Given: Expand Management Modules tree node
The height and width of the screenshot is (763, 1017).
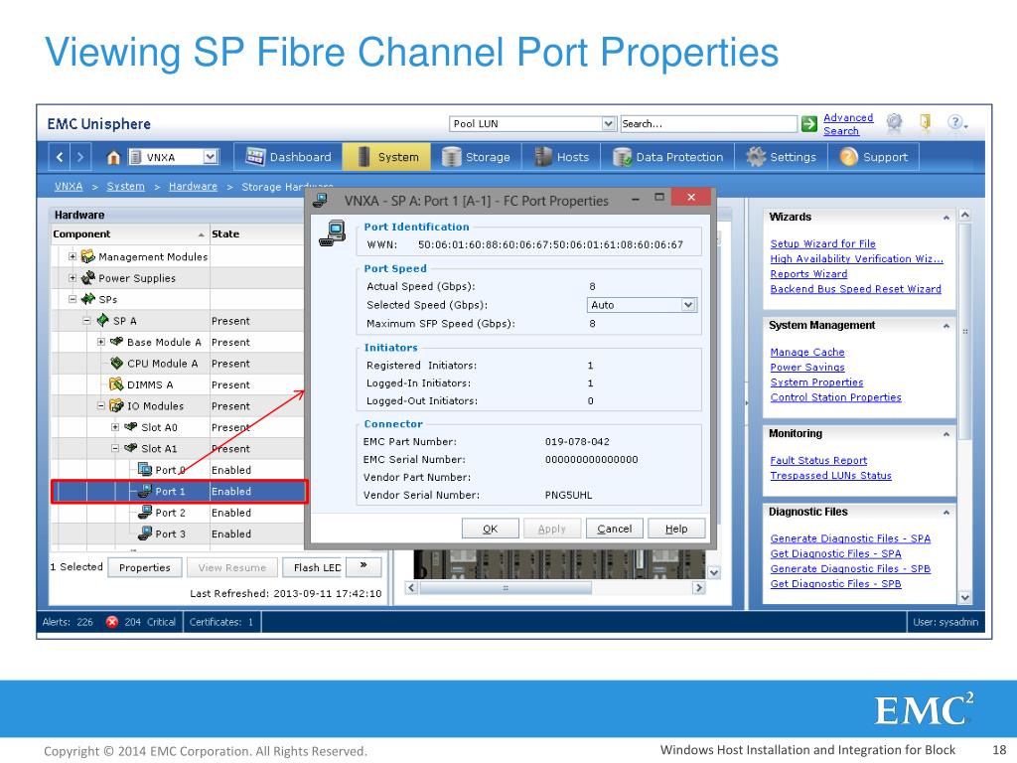Looking at the screenshot, I should [x=73, y=257].
